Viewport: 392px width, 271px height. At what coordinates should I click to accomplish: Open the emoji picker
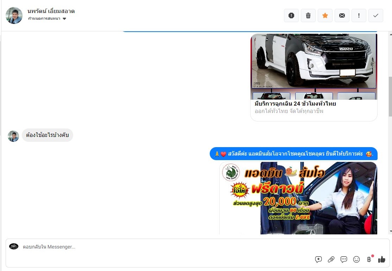(x=356, y=259)
